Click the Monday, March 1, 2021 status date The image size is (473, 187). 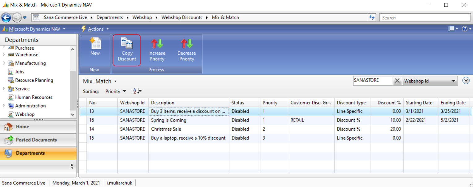click(x=76, y=183)
